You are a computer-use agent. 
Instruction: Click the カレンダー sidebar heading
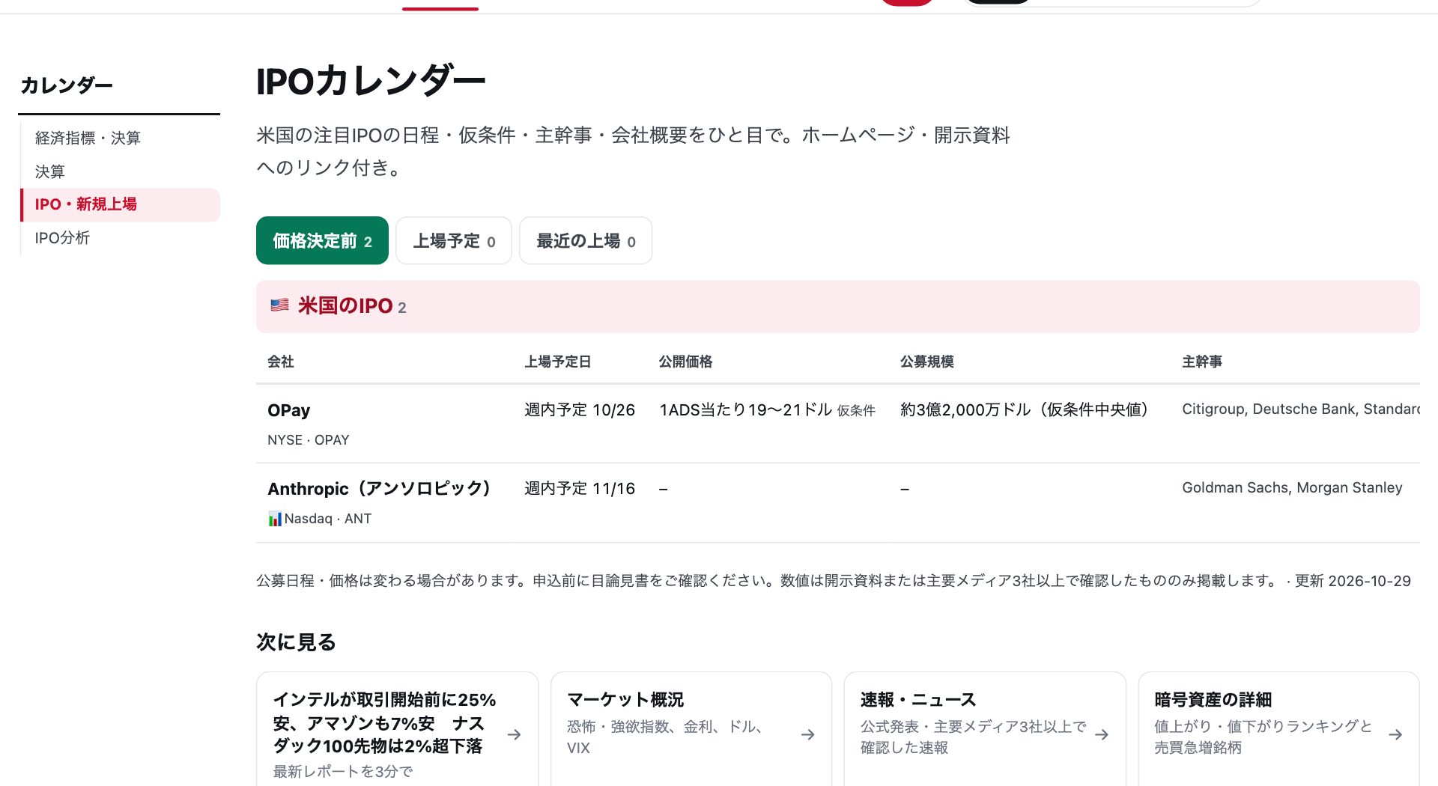click(x=67, y=85)
